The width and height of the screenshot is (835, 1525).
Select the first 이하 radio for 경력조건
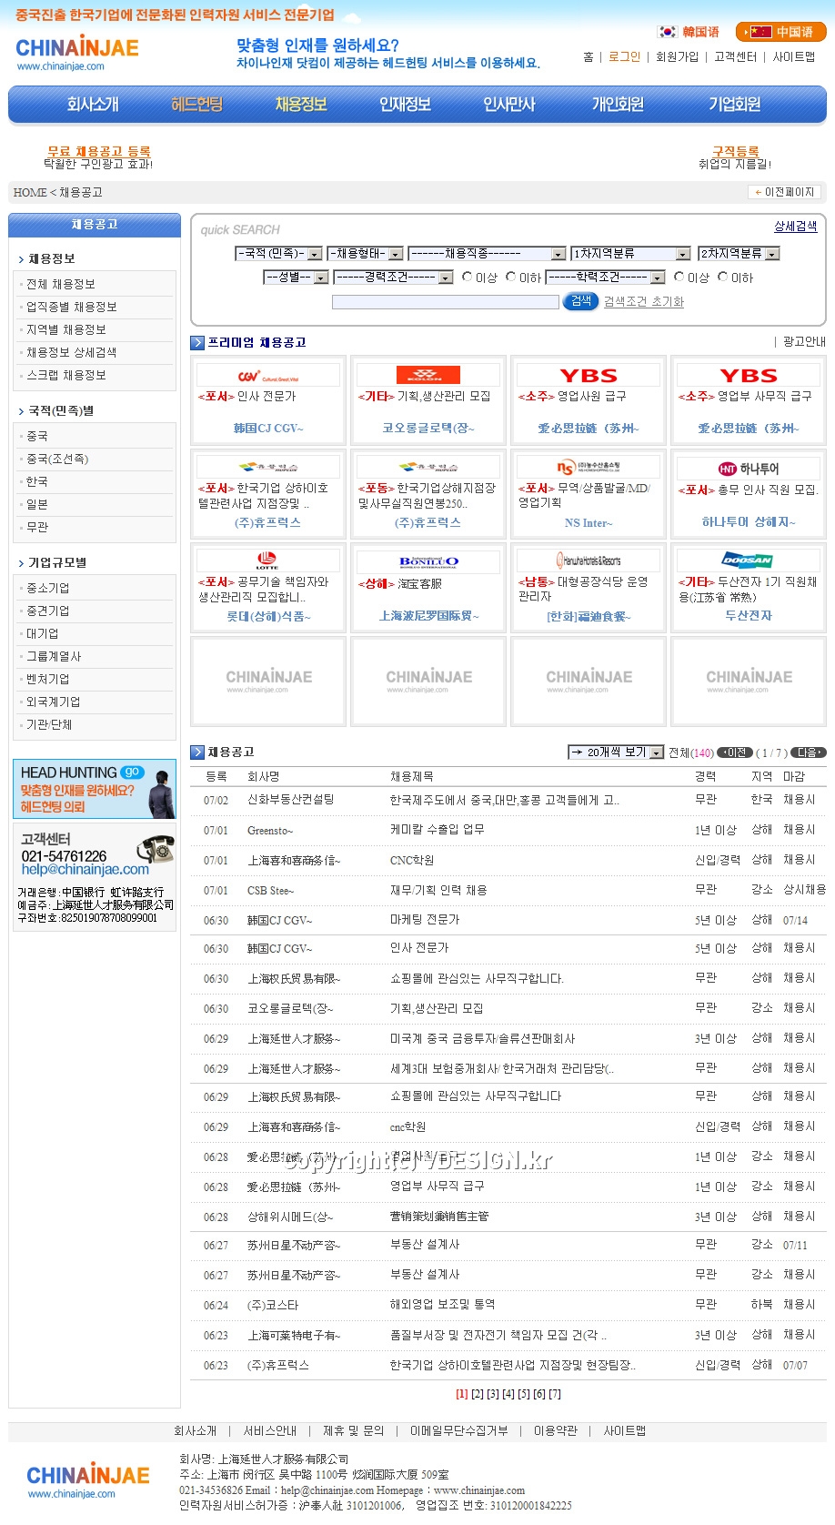point(511,277)
